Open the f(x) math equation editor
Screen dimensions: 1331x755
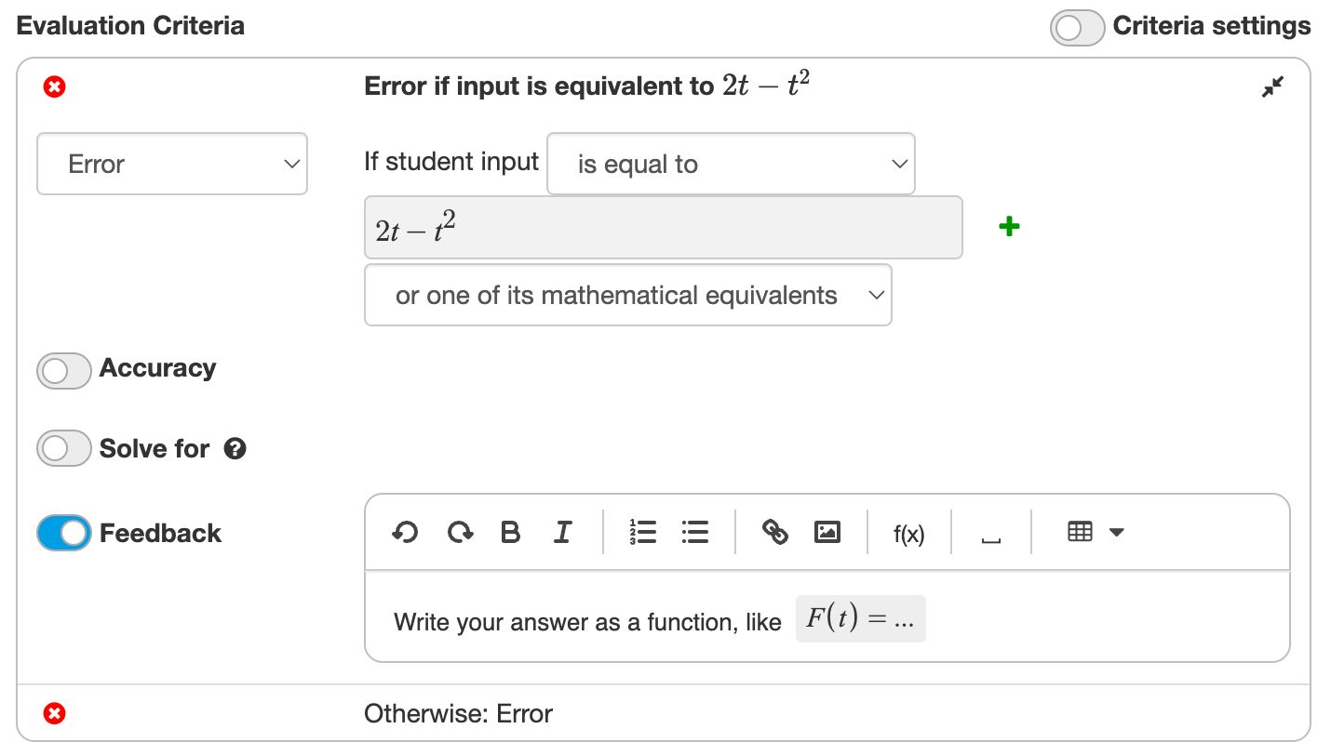pos(908,534)
